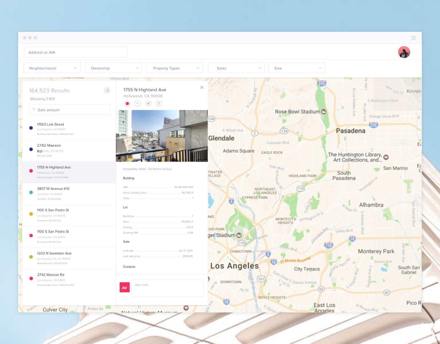Click the Zoning value LAC4
Viewport: 440px width, 344px height.
(190, 227)
